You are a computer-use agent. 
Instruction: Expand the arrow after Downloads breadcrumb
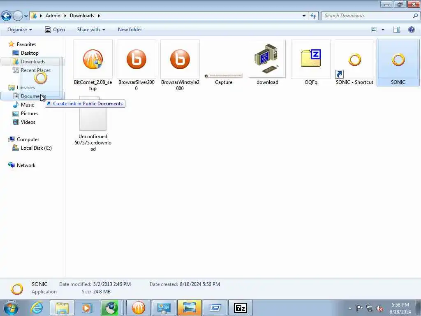pyautogui.click(x=99, y=16)
